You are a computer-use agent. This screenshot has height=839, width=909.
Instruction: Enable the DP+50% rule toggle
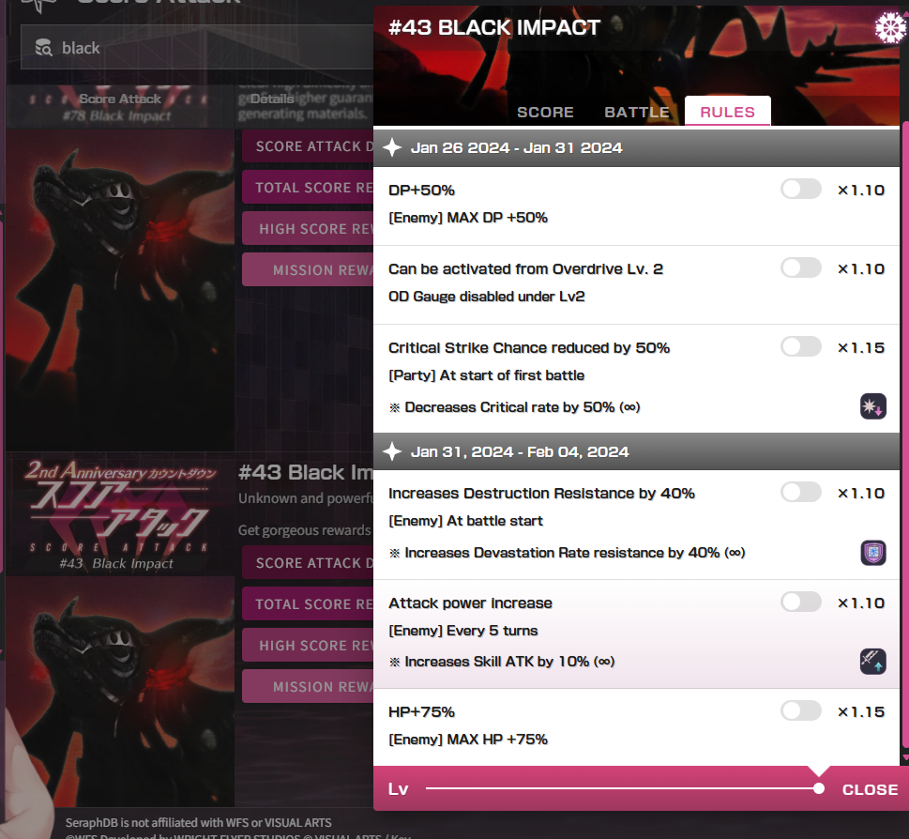click(x=800, y=189)
